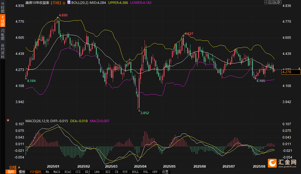Click the 2025/06 date axis label
The image size is (301, 174).
click(200, 167)
